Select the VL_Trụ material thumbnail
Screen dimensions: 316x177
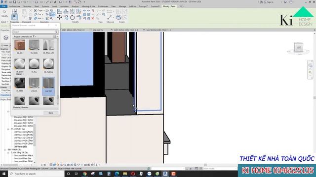(34, 64)
